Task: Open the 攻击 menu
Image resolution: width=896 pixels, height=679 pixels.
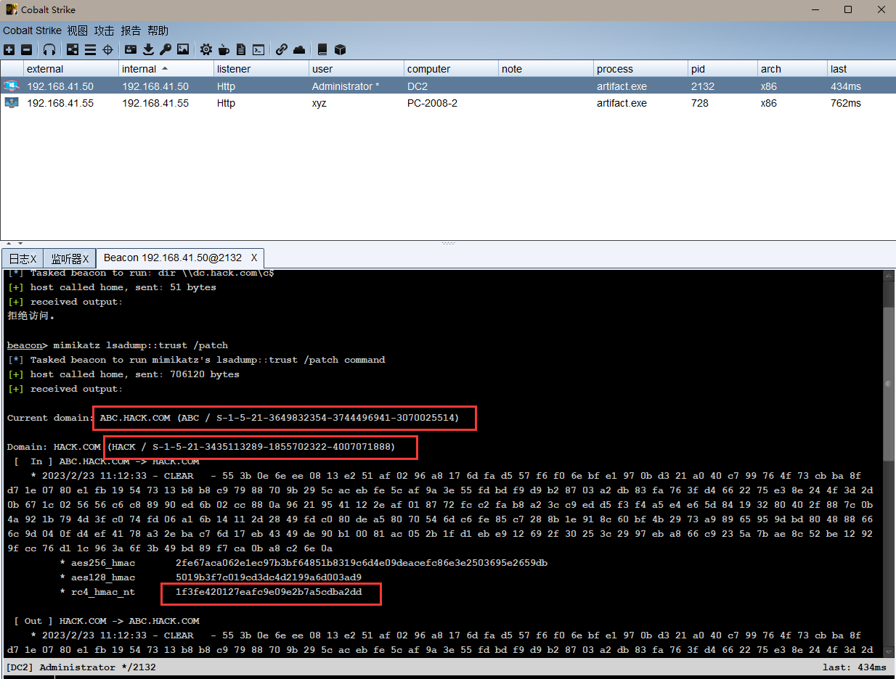Action: click(x=104, y=30)
